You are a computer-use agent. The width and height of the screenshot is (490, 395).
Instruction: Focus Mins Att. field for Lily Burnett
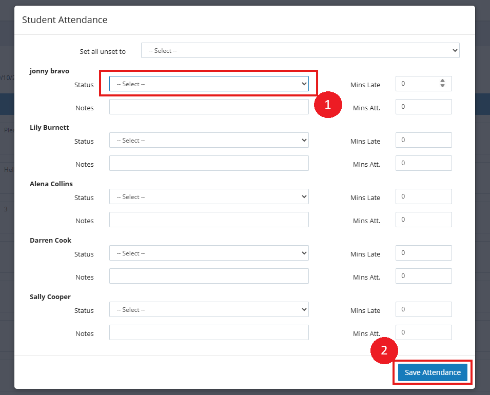point(423,163)
